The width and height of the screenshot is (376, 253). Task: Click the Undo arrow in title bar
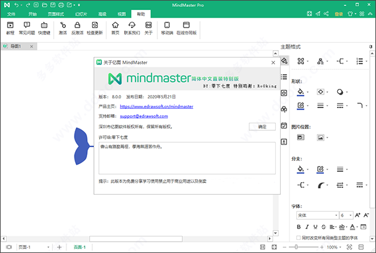coord(16,5)
